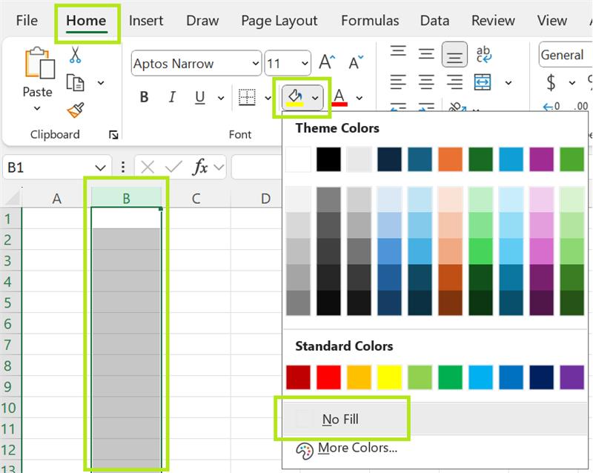593x473 pixels.
Task: Open the General number format box
Action: coord(565,55)
